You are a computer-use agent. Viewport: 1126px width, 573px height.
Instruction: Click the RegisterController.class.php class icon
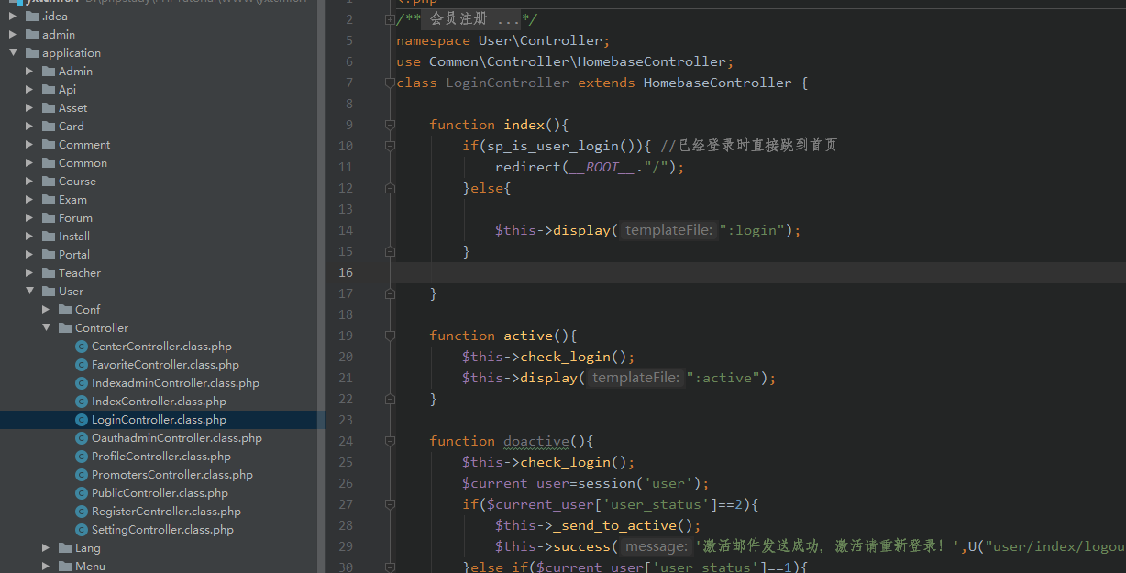click(x=82, y=512)
